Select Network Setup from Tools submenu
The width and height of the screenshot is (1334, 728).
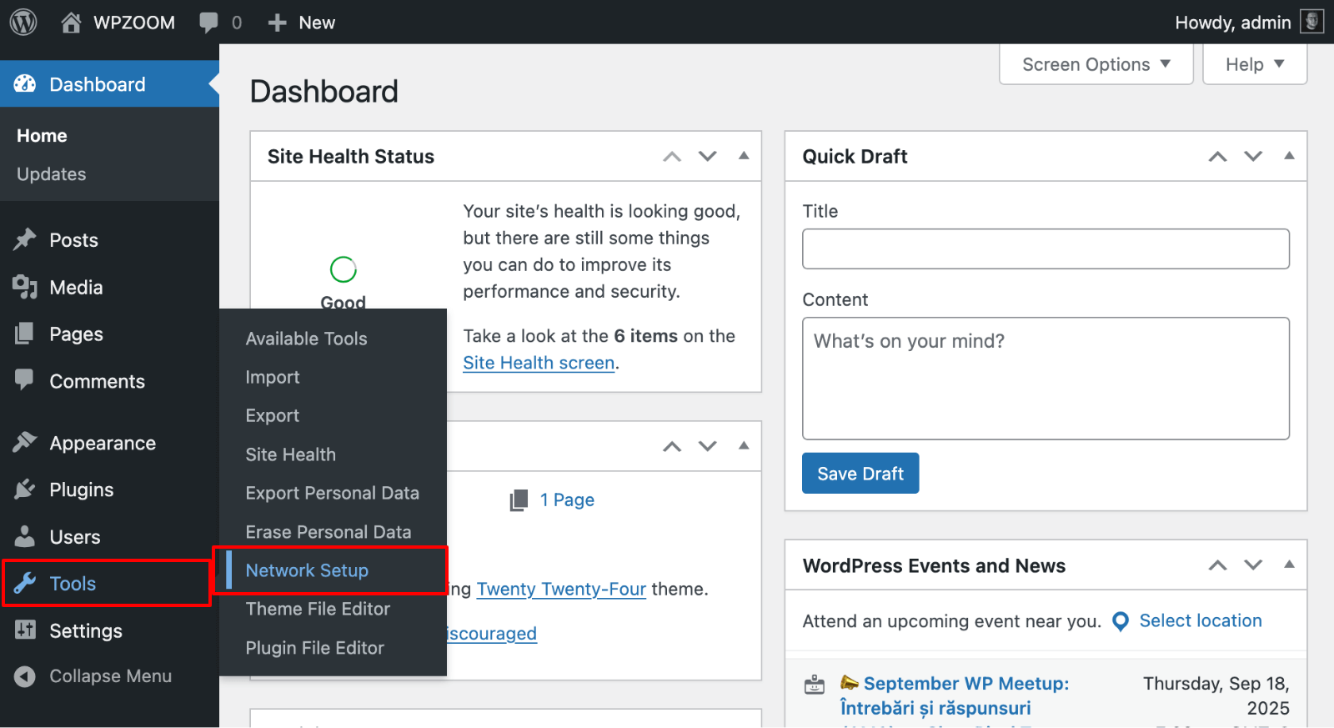point(307,570)
